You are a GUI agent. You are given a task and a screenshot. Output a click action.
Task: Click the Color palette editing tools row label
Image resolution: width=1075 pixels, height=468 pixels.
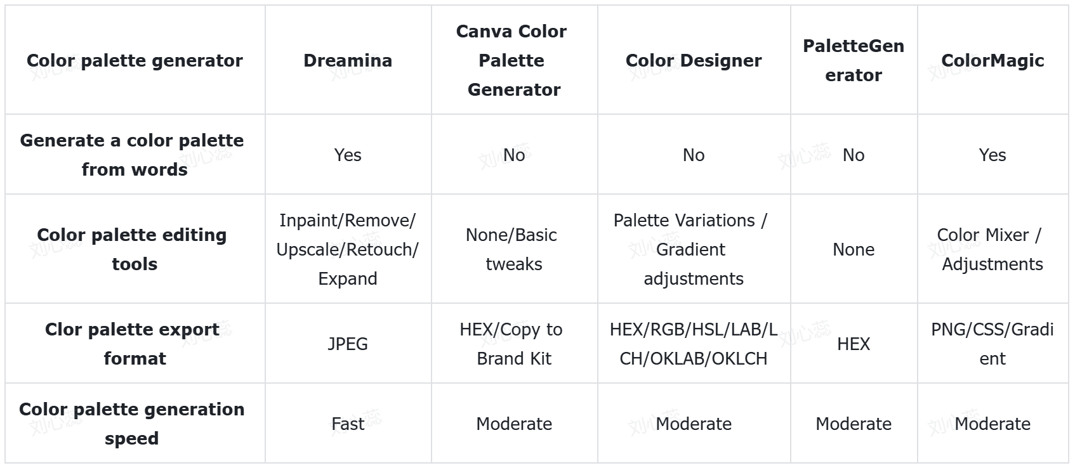point(132,249)
